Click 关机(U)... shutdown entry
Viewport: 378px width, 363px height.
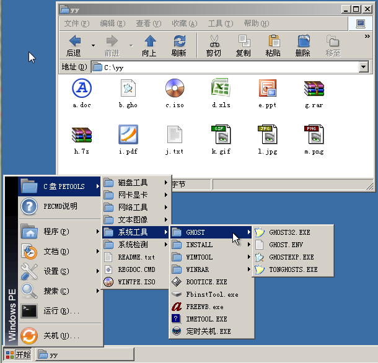(x=59, y=336)
